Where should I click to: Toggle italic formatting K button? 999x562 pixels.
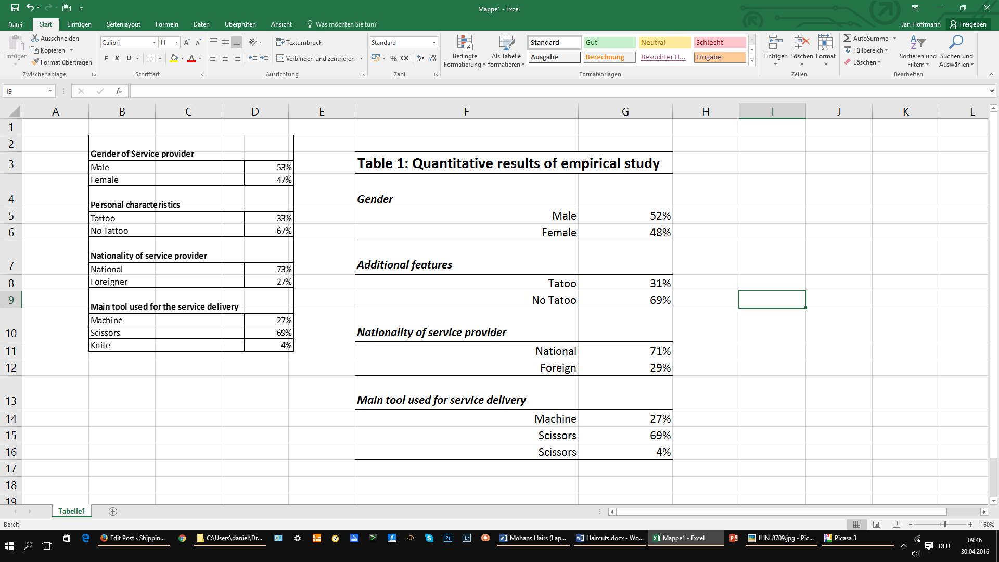[117, 58]
